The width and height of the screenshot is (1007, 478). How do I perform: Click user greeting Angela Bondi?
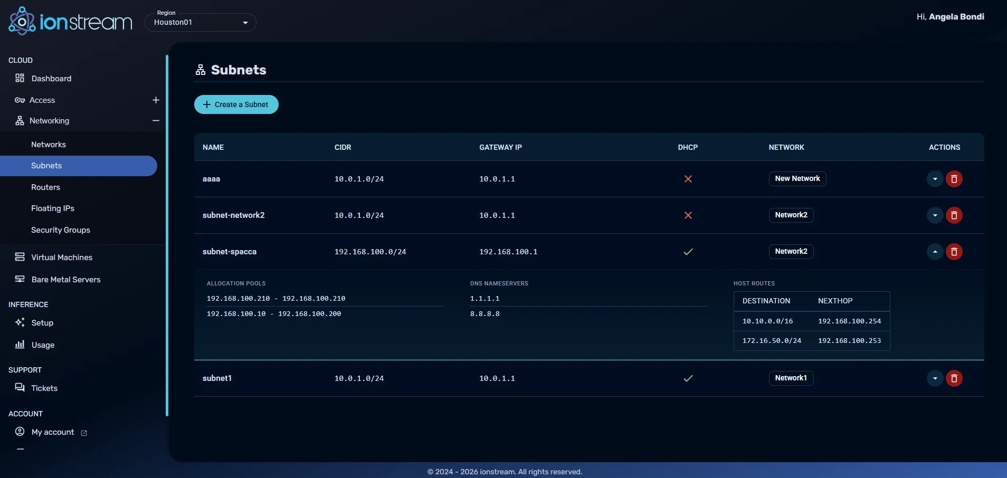point(956,17)
